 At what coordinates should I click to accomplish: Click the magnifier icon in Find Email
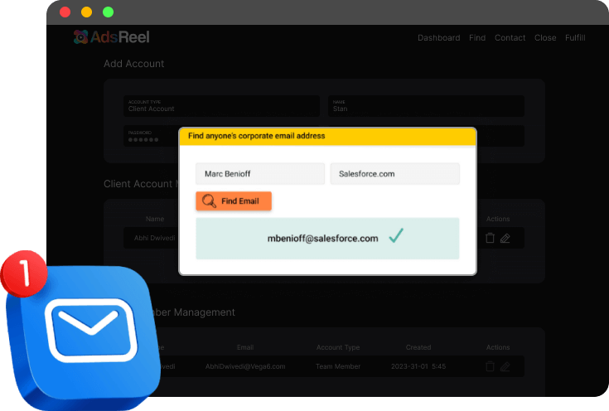(x=209, y=201)
